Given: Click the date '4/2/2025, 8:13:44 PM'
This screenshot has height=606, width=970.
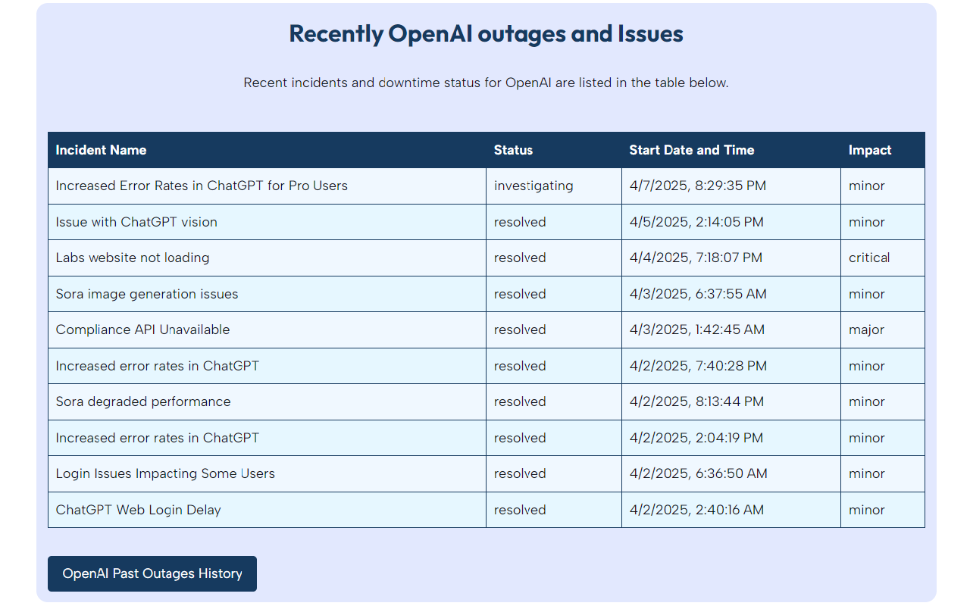Looking at the screenshot, I should 696,401.
